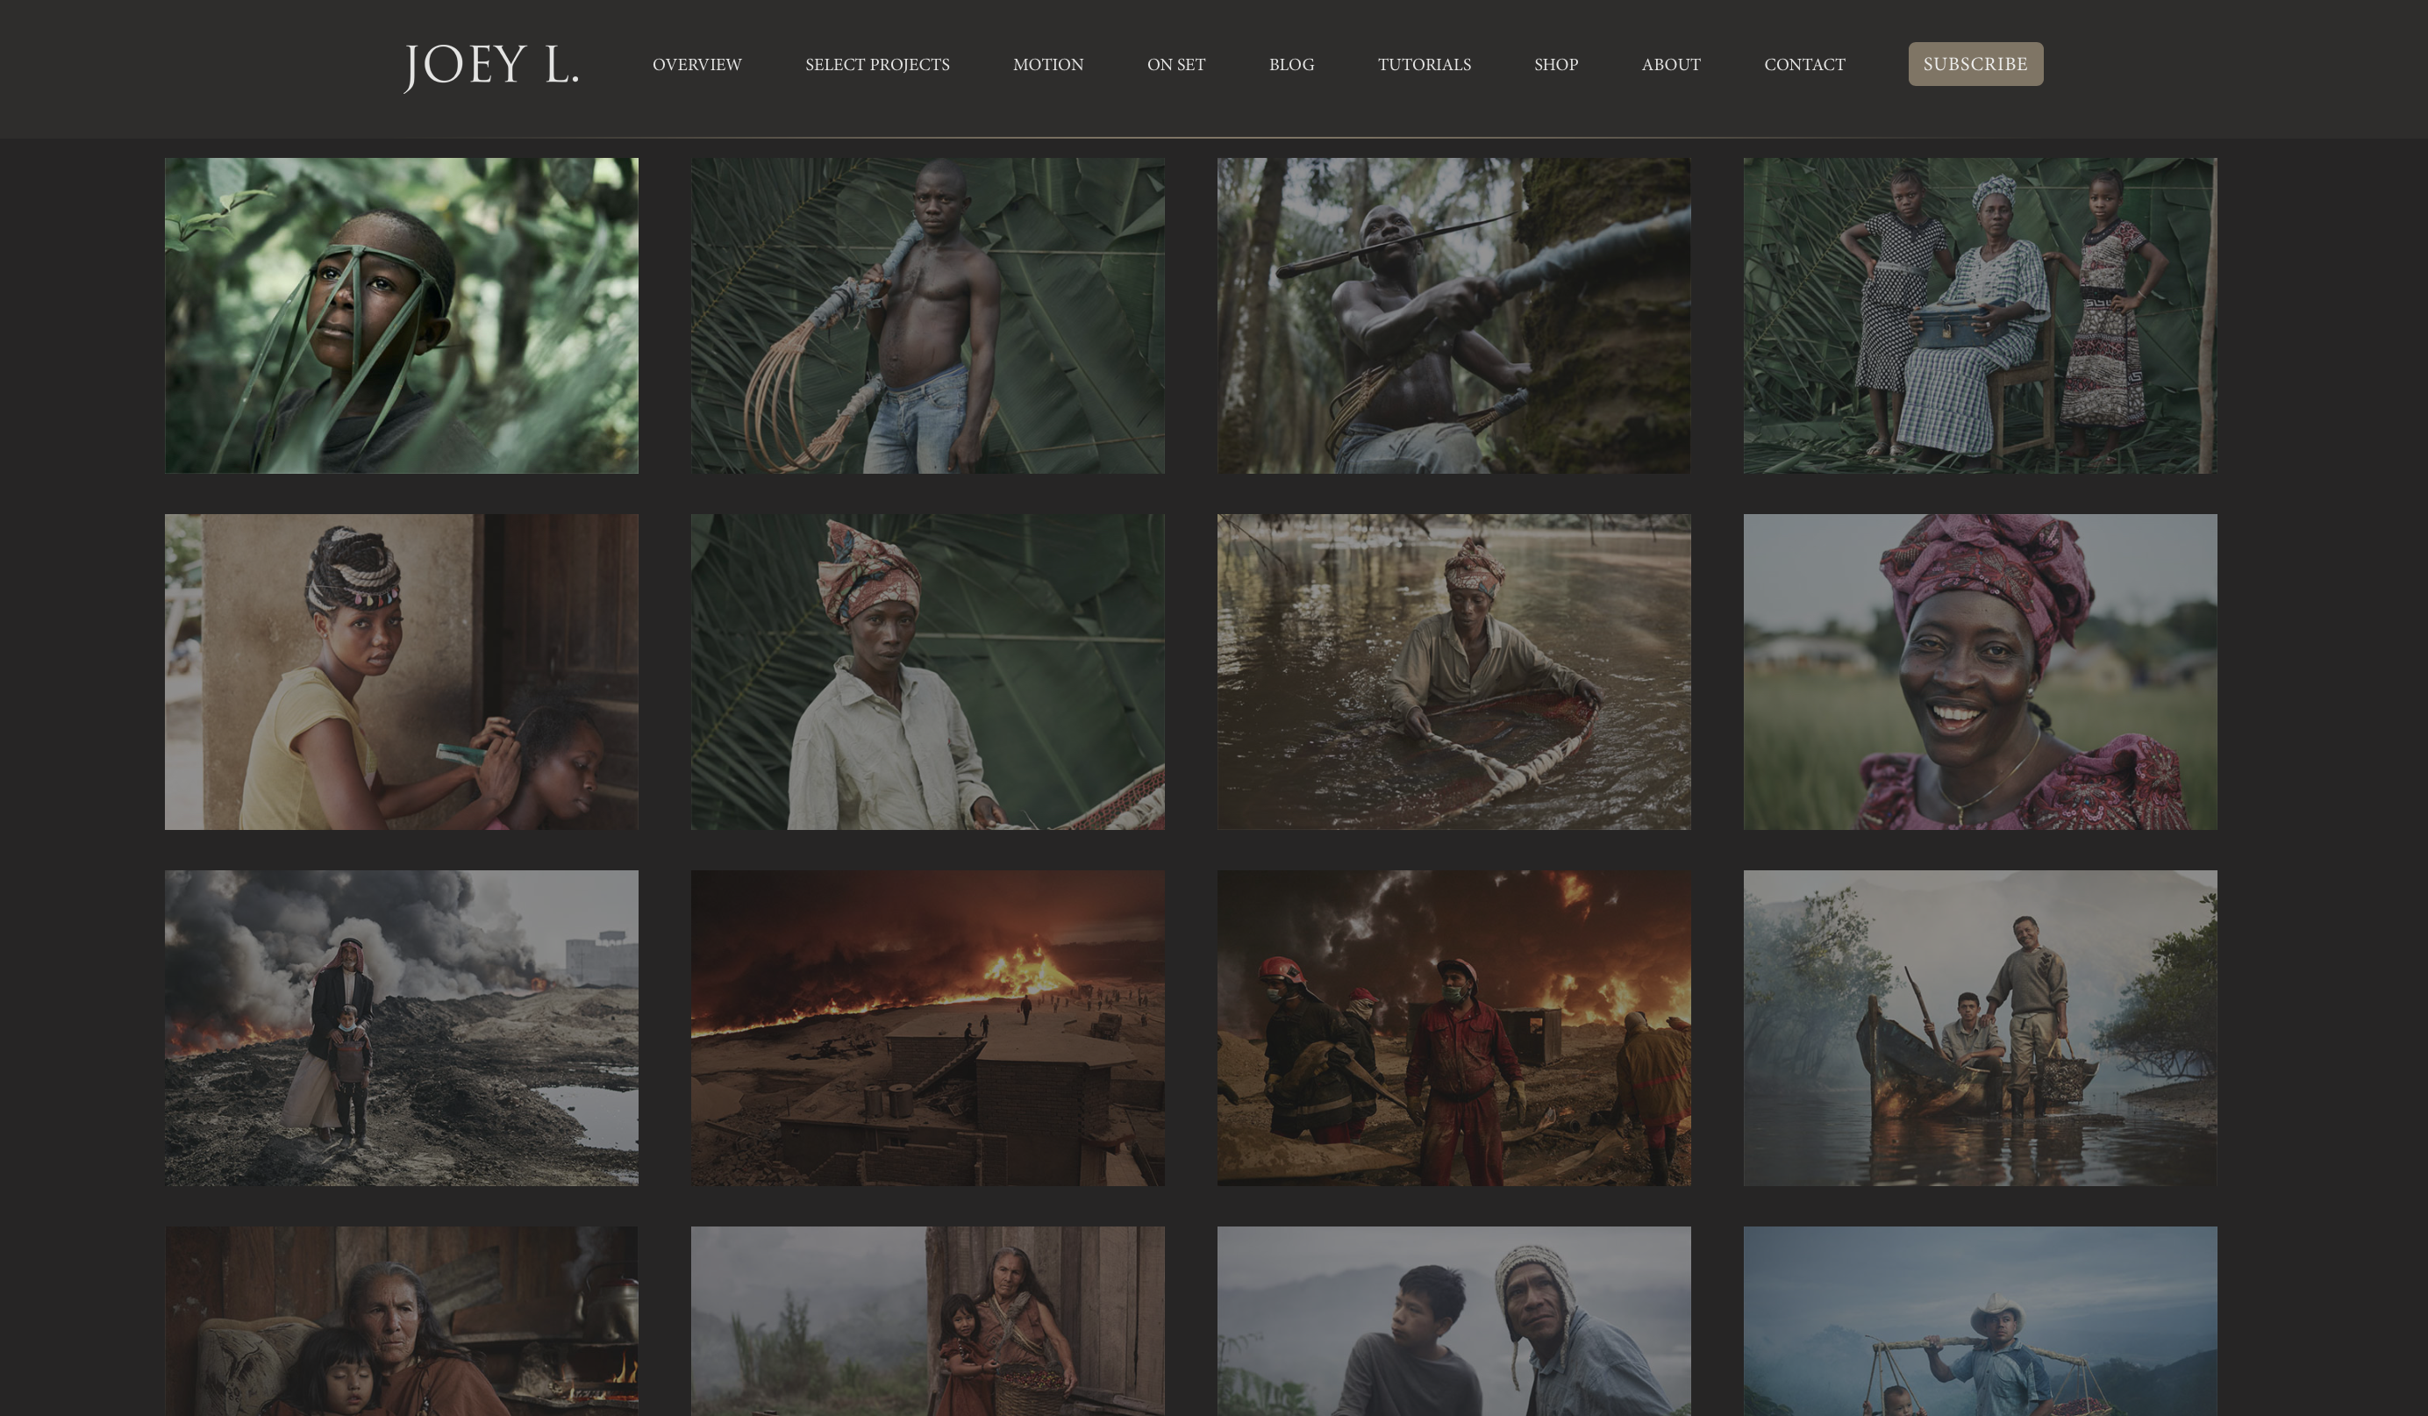
Task: Click the Joey L. logo
Action: pyautogui.click(x=490, y=65)
